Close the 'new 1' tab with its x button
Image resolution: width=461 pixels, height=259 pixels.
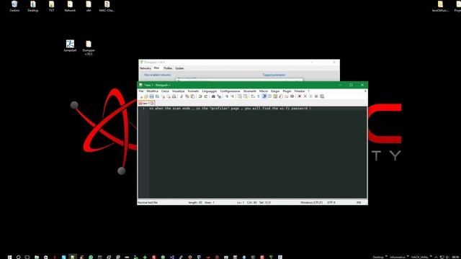[x=152, y=104]
